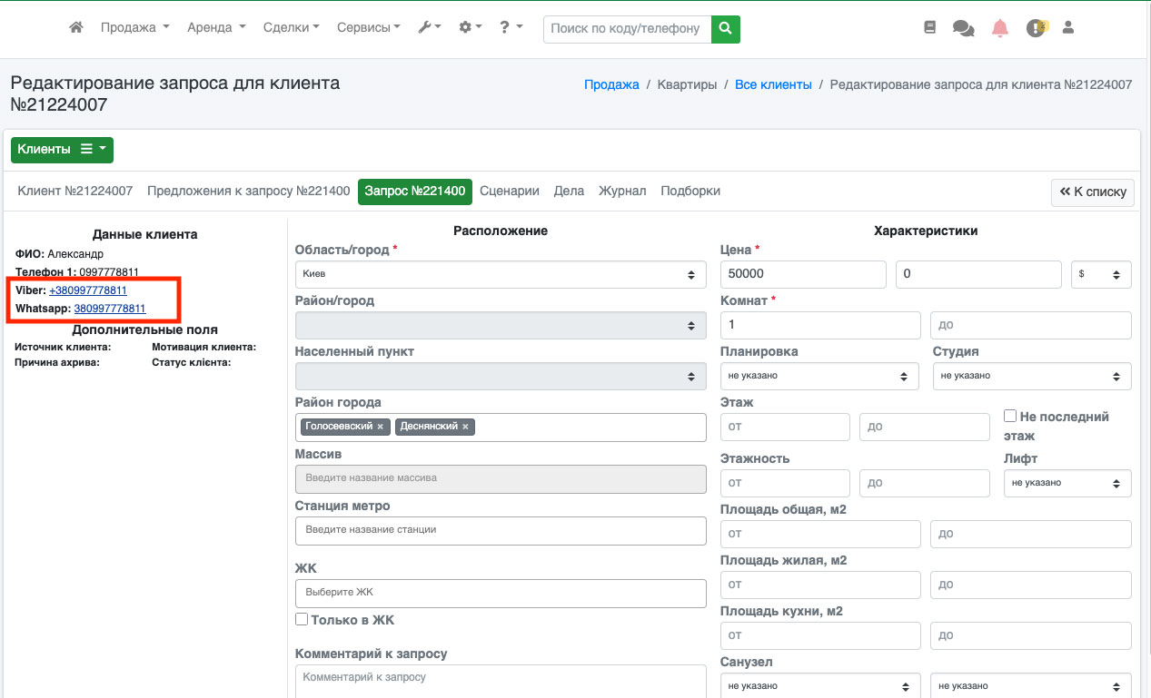Switch to the Журнал tab
This screenshot has height=698, width=1151.
coord(622,191)
